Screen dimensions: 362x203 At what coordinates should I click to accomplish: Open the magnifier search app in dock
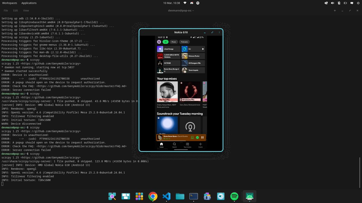(x=112, y=196)
